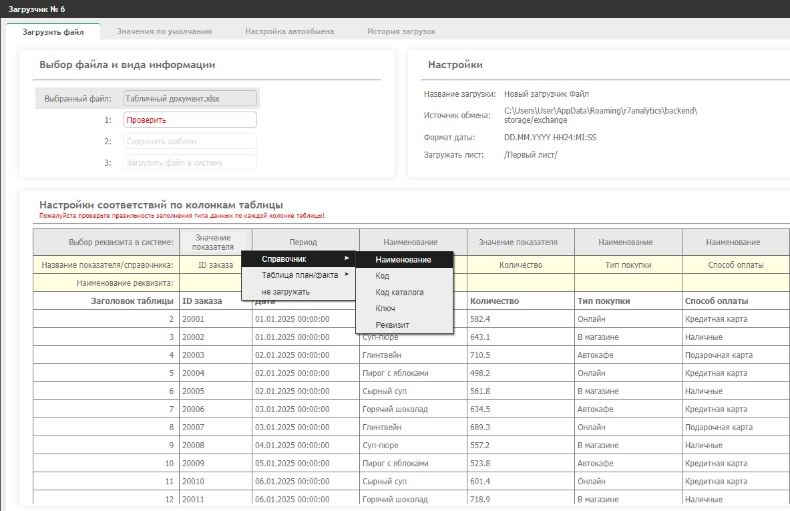Switch to the «Значения по умолчанию» tab
Viewport: 790px width, 511px height.
click(164, 31)
